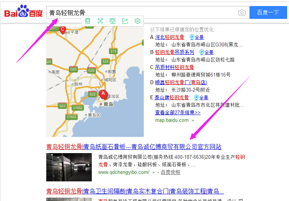This screenshot has width=289, height=201.
Task: Open 全景 panorama for 河北轻钢龙骨
Action: click(197, 37)
